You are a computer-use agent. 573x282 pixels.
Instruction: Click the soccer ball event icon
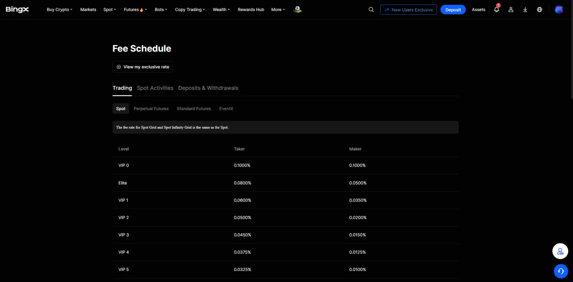pyautogui.click(x=298, y=9)
